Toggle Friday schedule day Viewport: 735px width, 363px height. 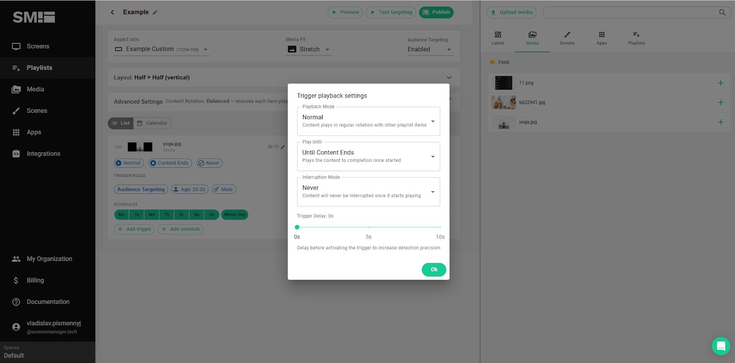tap(182, 214)
